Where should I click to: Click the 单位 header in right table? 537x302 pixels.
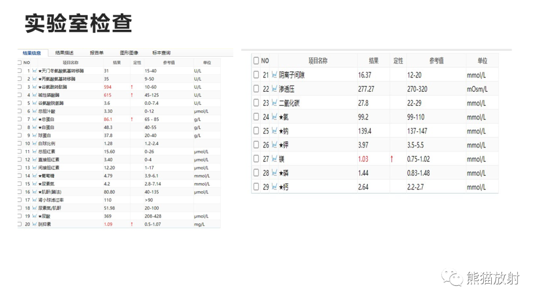(482, 61)
